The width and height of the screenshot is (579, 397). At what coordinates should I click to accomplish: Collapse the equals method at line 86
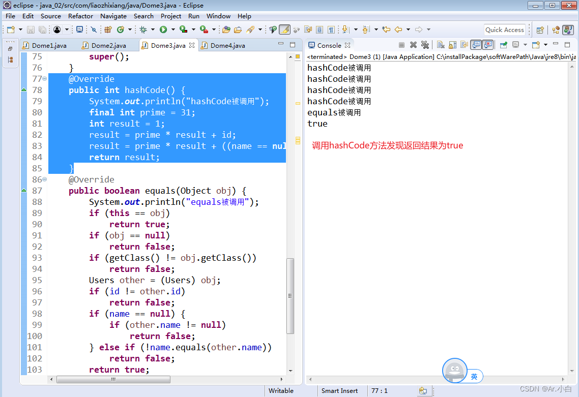45,179
